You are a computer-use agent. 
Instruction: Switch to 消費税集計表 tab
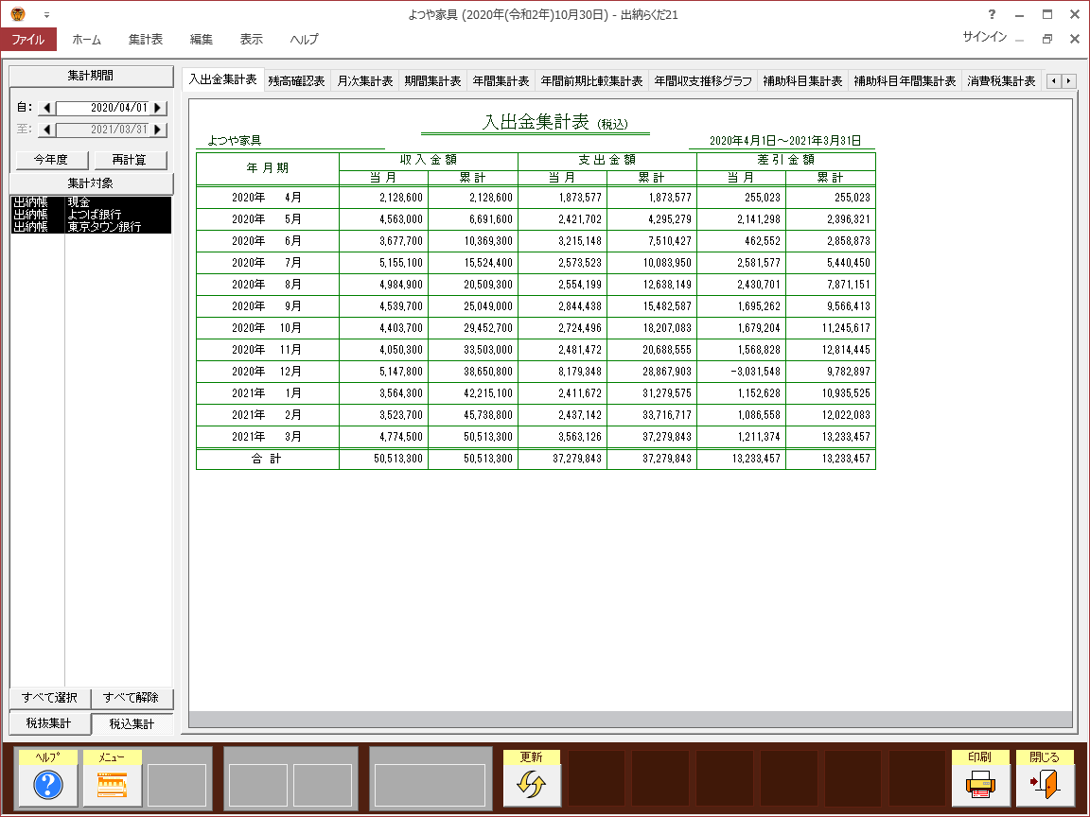tap(1002, 81)
